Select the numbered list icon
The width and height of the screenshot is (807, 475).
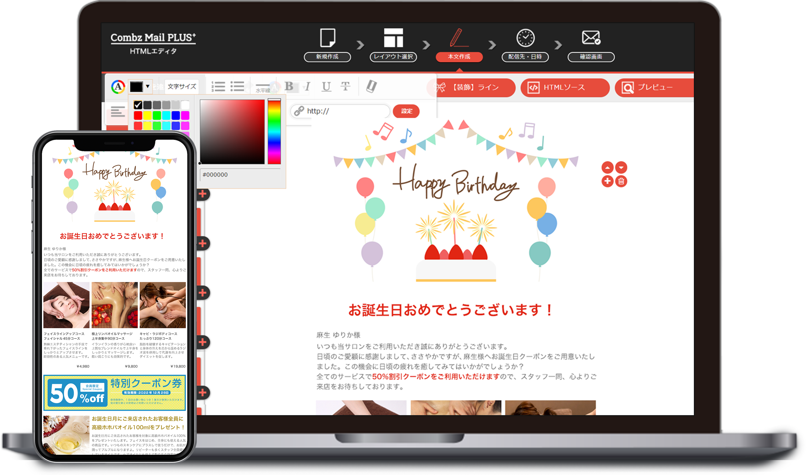(218, 87)
